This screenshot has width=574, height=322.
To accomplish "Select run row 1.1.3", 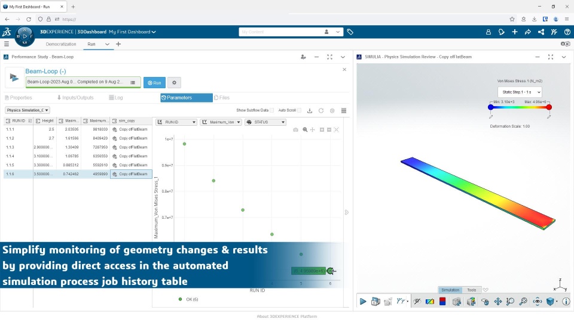I will click(x=78, y=147).
